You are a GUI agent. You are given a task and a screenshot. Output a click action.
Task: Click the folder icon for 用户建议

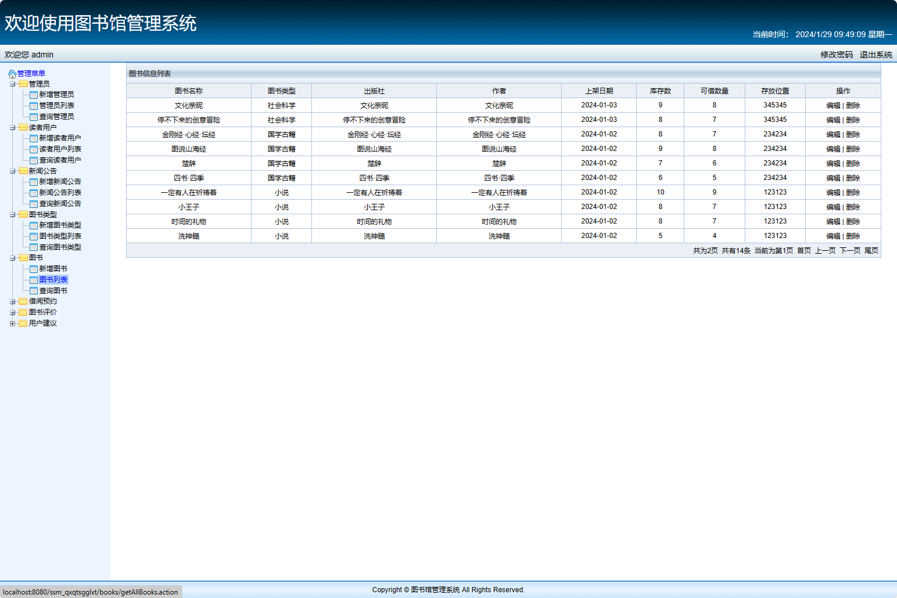pos(23,323)
